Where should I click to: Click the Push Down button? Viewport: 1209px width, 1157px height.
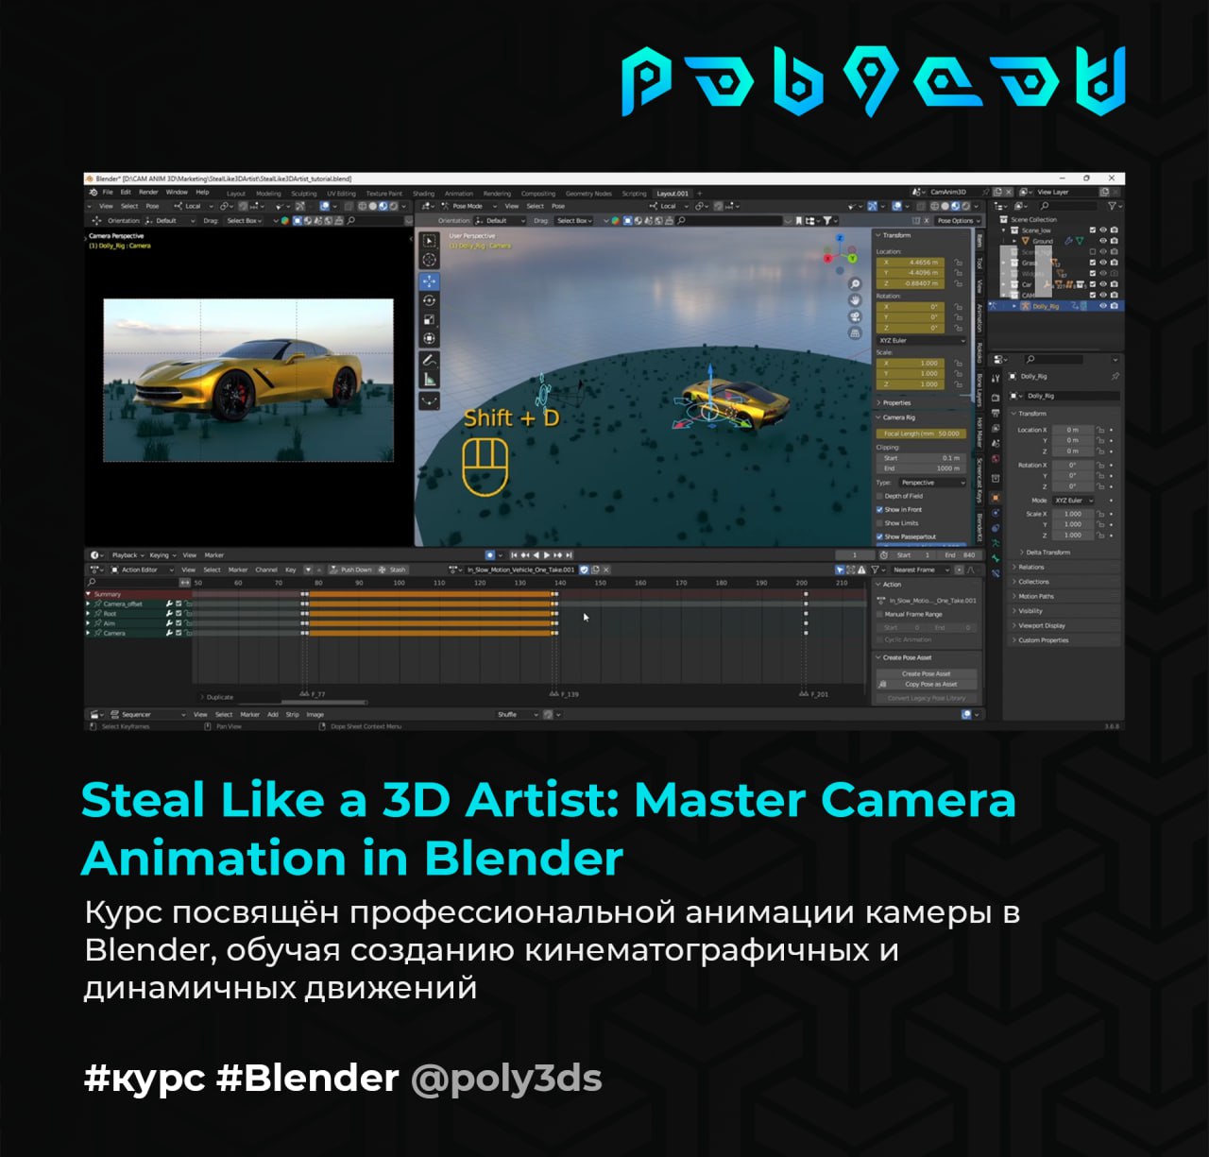pyautogui.click(x=351, y=570)
